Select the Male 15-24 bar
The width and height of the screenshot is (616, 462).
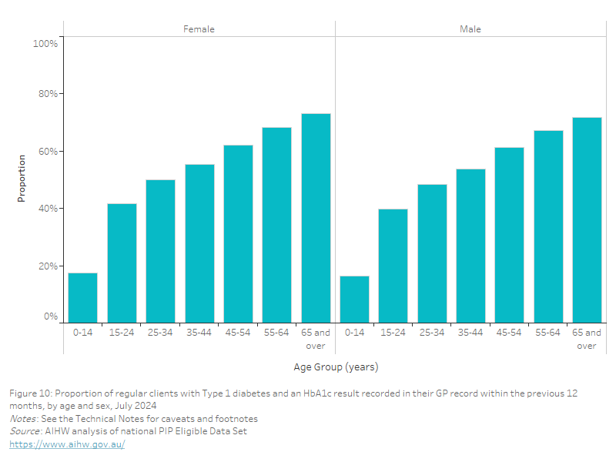[393, 266]
